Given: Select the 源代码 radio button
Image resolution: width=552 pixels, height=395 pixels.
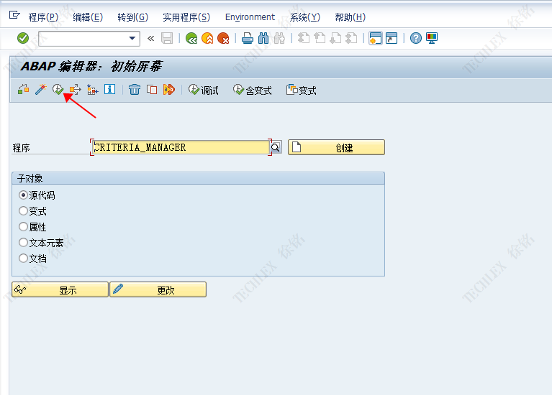Looking at the screenshot, I should [24, 195].
